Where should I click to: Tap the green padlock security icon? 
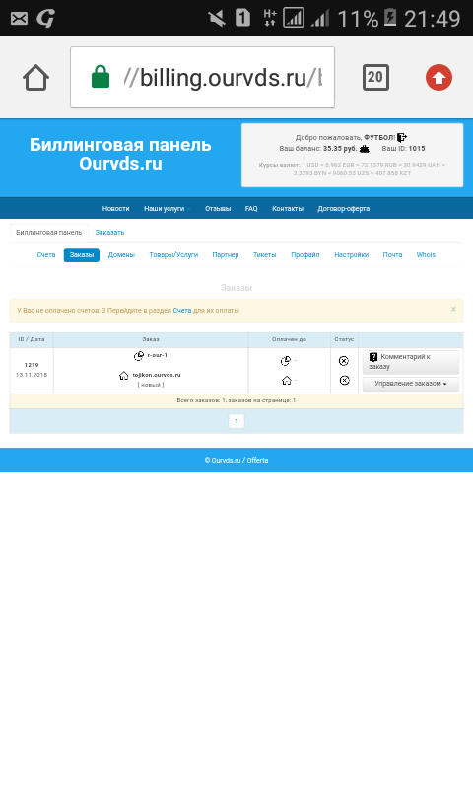[101, 77]
